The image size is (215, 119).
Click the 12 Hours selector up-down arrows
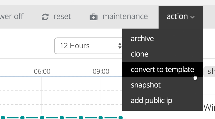pos(120,46)
